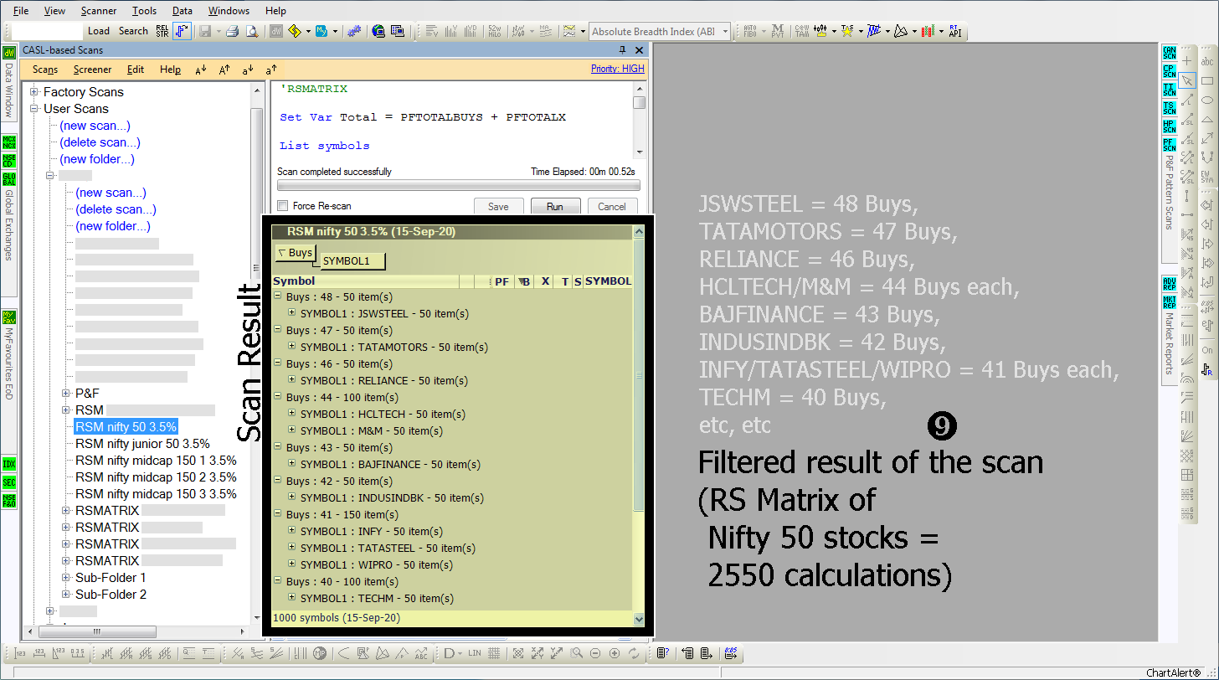This screenshot has width=1219, height=680.
Task: Toggle the Force Re-scan checkbox
Action: tap(282, 206)
